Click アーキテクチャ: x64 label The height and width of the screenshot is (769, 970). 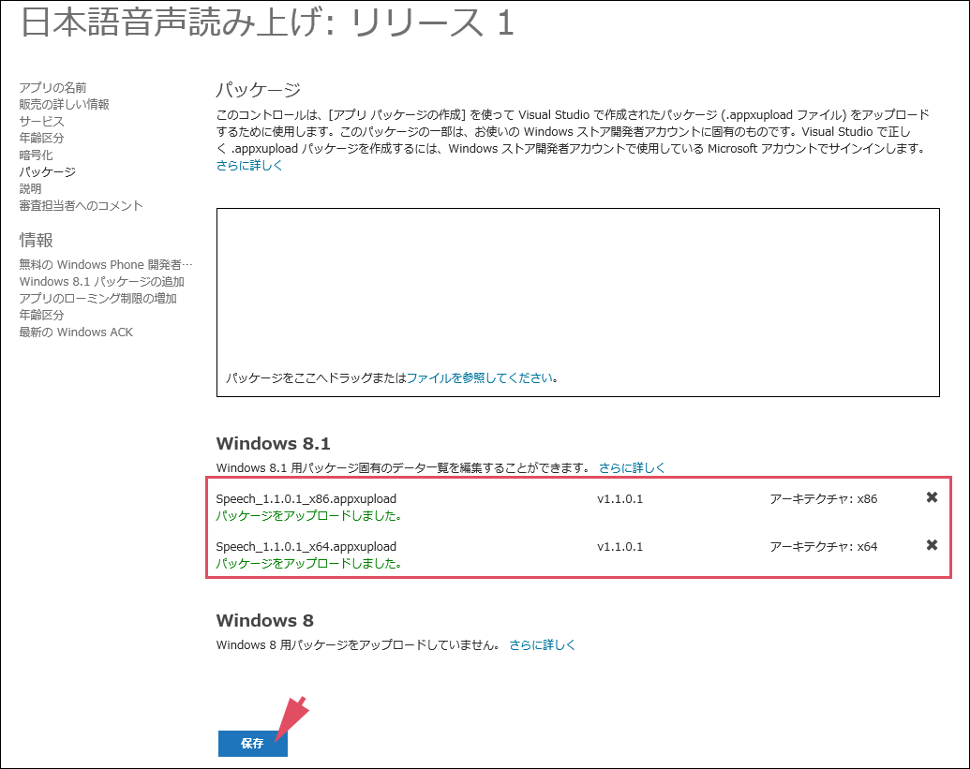[824, 546]
